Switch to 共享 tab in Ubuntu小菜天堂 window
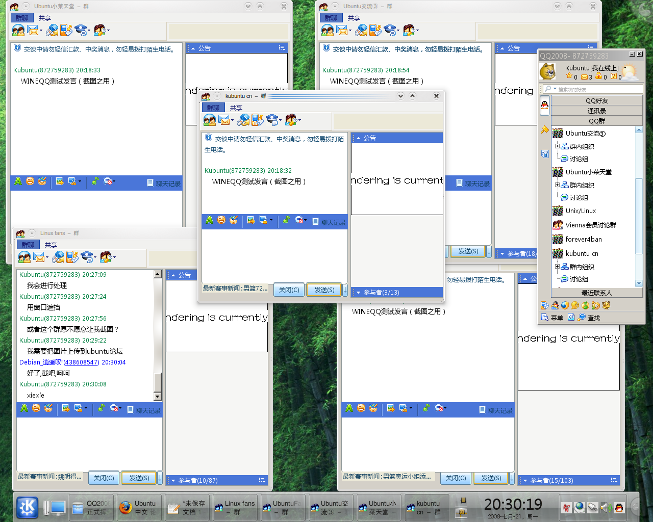The image size is (653, 522). [45, 18]
